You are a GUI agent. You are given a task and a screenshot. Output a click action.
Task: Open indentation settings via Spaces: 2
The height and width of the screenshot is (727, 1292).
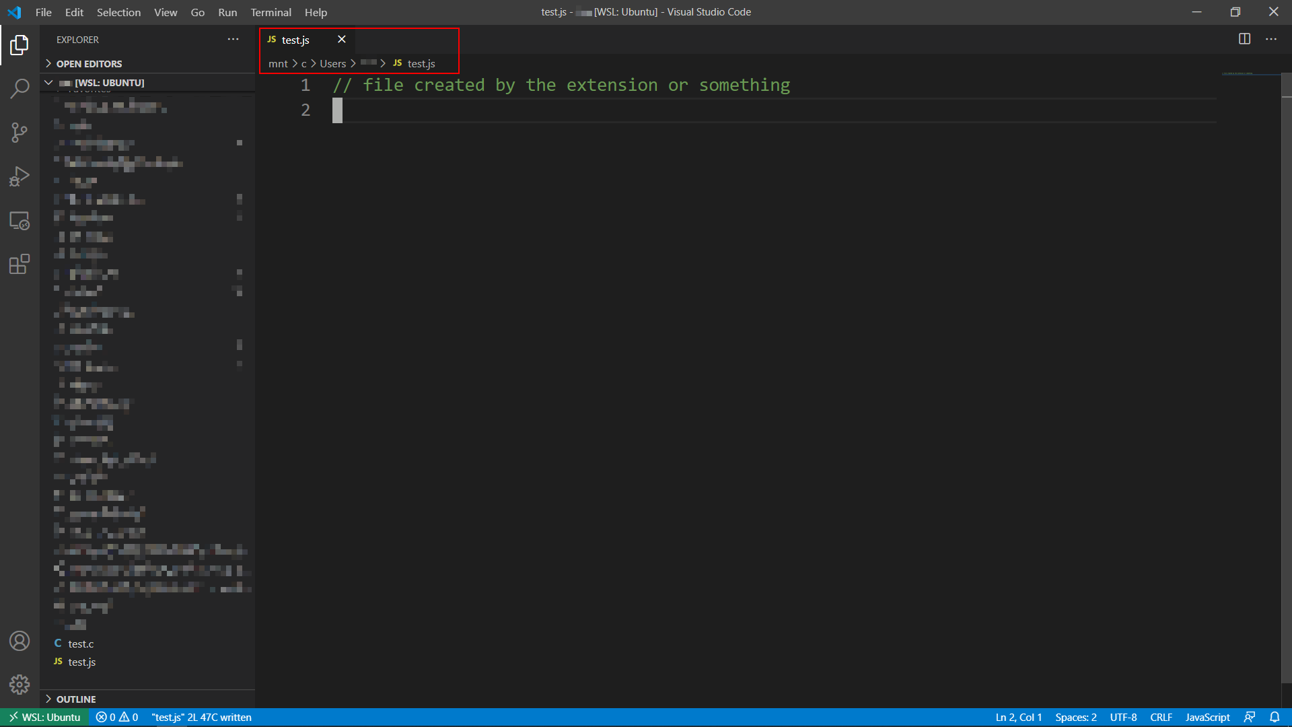(1075, 717)
